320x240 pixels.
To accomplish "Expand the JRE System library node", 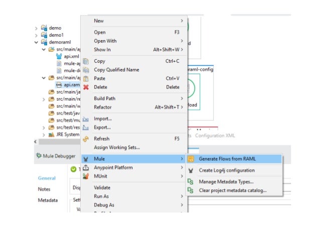I will pyautogui.click(x=44, y=135).
